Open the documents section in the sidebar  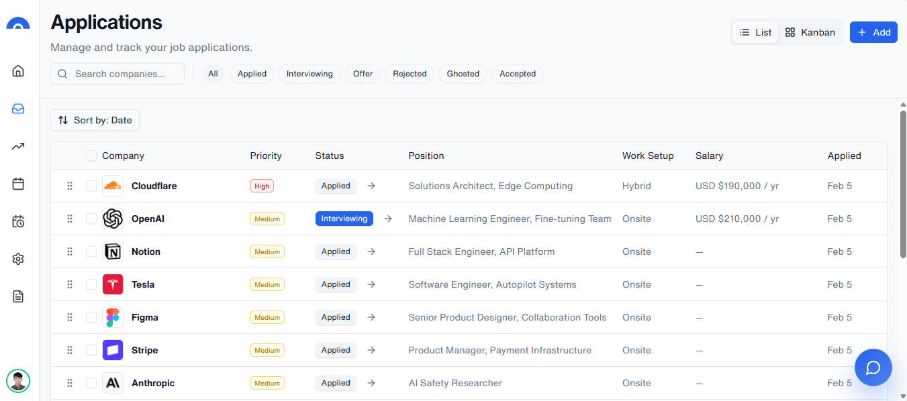(x=17, y=296)
